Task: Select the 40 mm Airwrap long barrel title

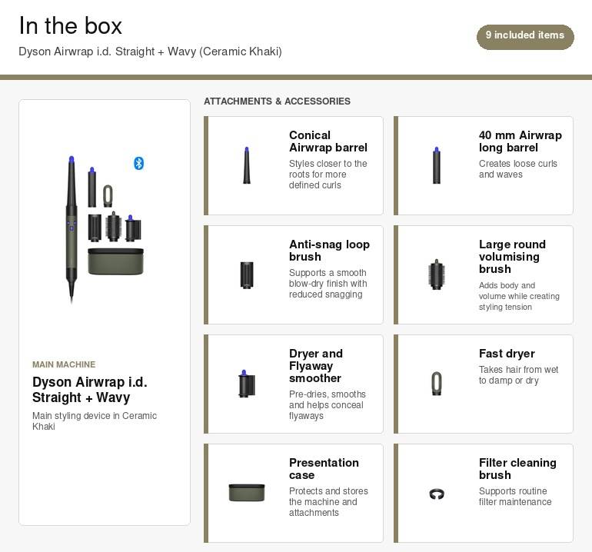Action: (520, 141)
